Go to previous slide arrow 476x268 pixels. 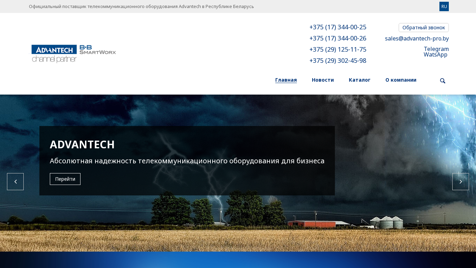15,181
